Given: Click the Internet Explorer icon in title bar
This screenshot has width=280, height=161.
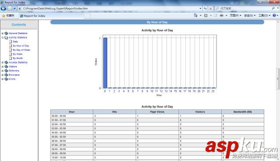Looking at the screenshot, I should pos(2,2).
